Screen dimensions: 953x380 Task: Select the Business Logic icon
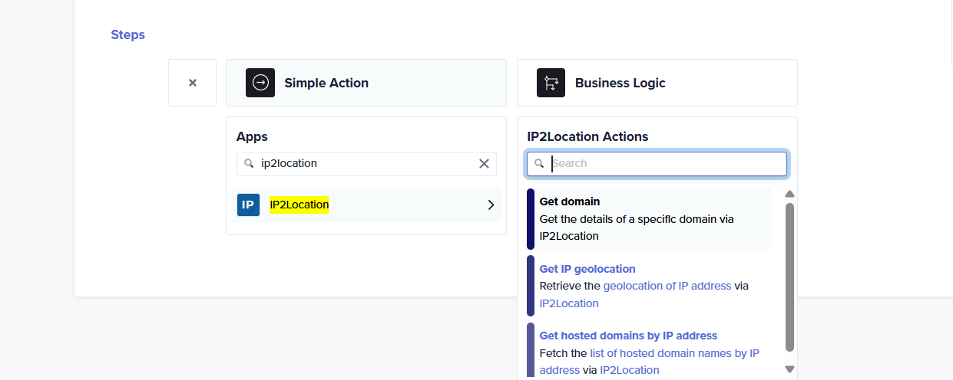pos(551,83)
